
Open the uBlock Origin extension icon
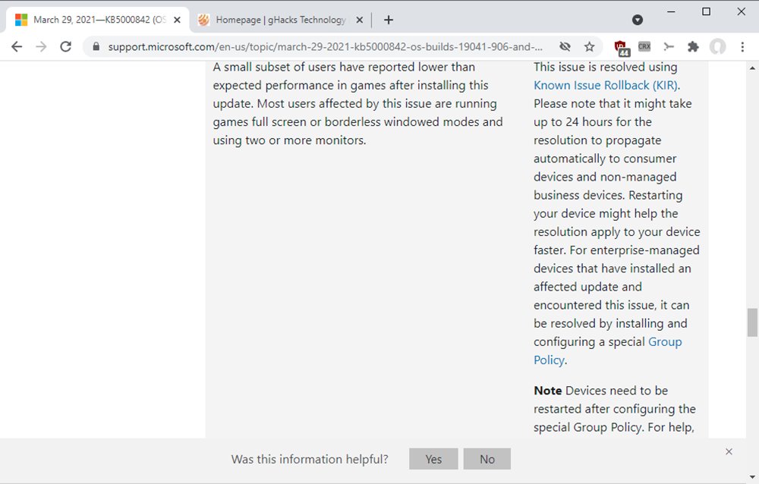click(621, 48)
